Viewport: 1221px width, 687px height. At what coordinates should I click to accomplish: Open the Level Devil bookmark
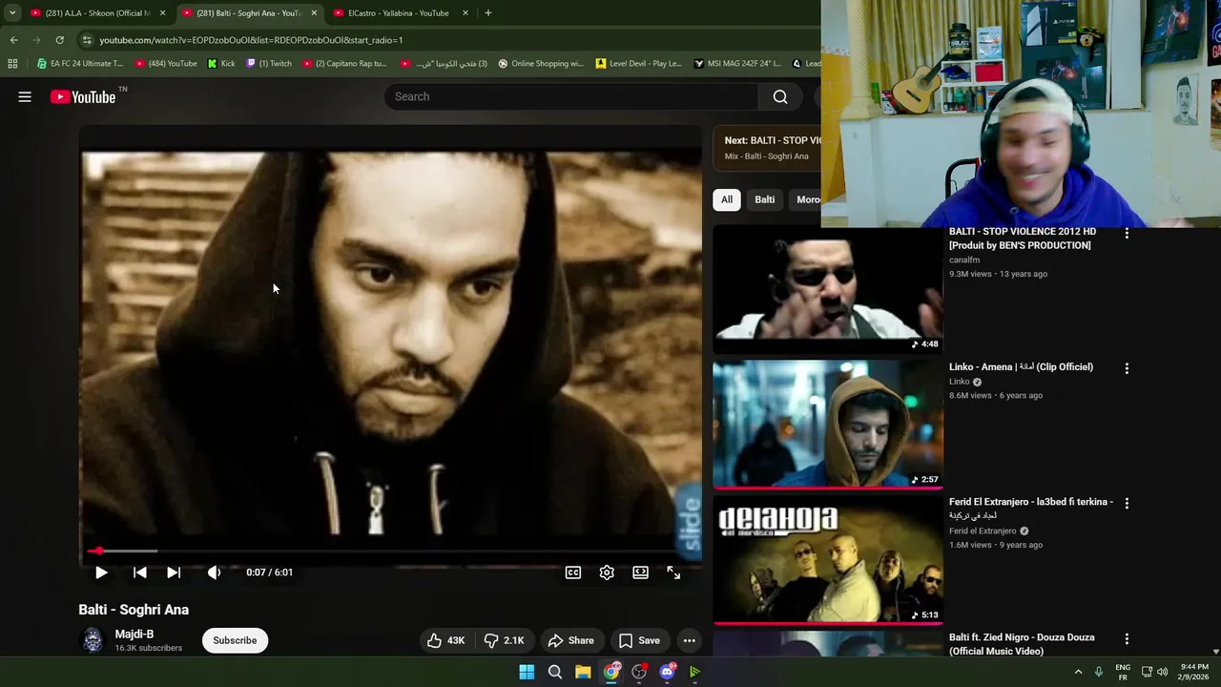click(x=639, y=64)
